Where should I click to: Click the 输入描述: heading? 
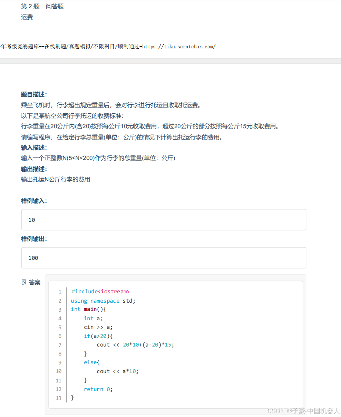[34, 148]
